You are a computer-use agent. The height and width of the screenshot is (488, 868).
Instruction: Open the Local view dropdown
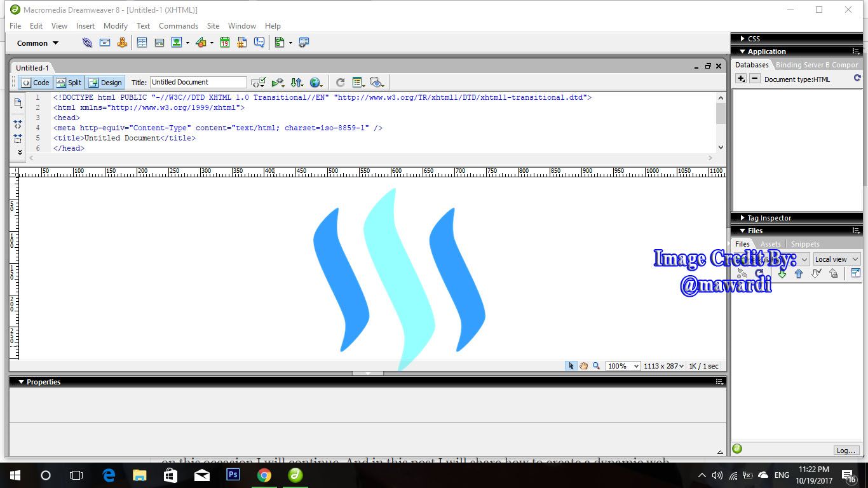[x=836, y=259]
